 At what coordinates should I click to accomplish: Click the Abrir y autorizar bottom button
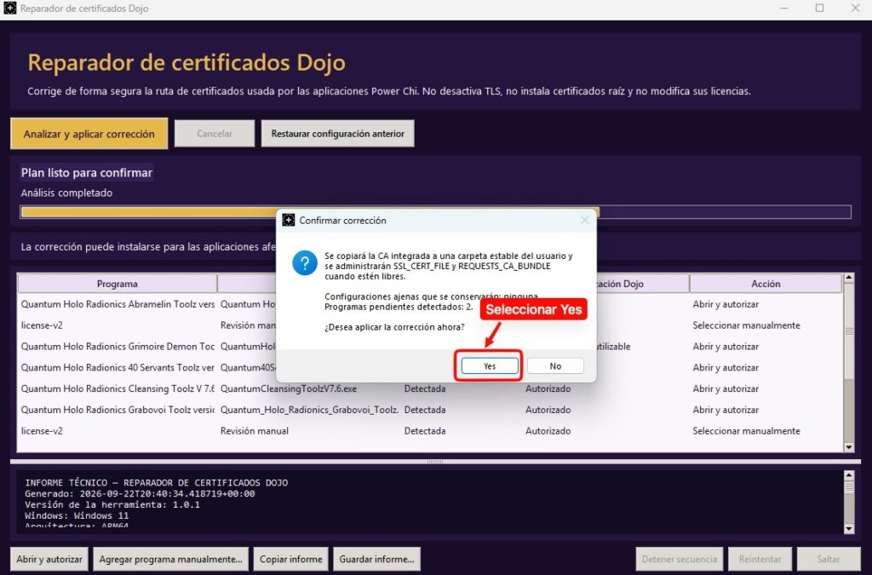pos(49,560)
